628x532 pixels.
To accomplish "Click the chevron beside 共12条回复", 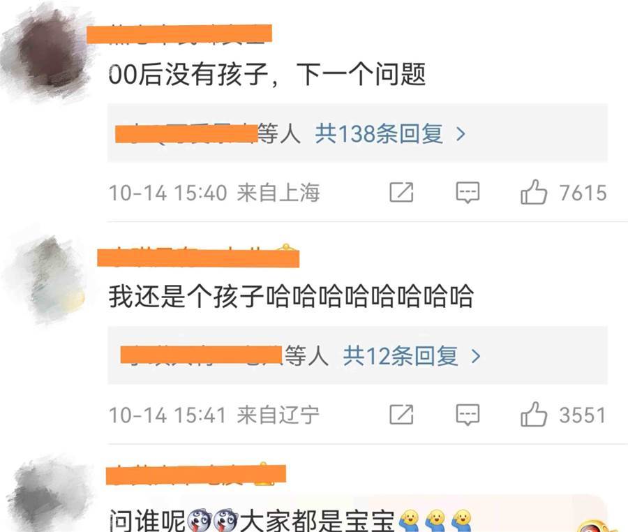I will pos(476,356).
